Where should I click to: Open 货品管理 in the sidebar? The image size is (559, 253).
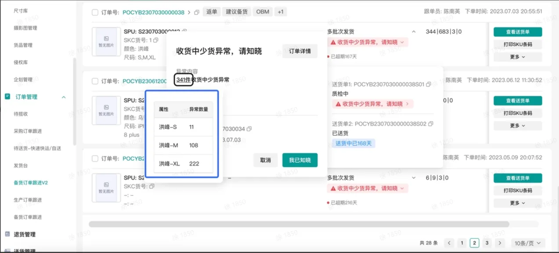(x=23, y=45)
